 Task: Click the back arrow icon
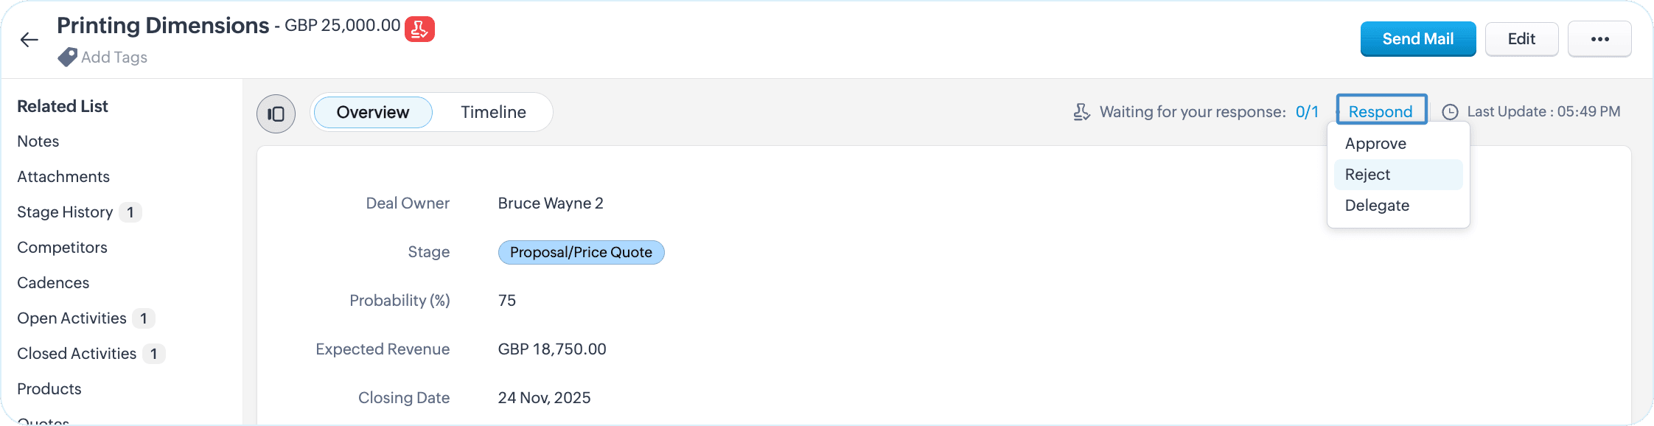(29, 40)
